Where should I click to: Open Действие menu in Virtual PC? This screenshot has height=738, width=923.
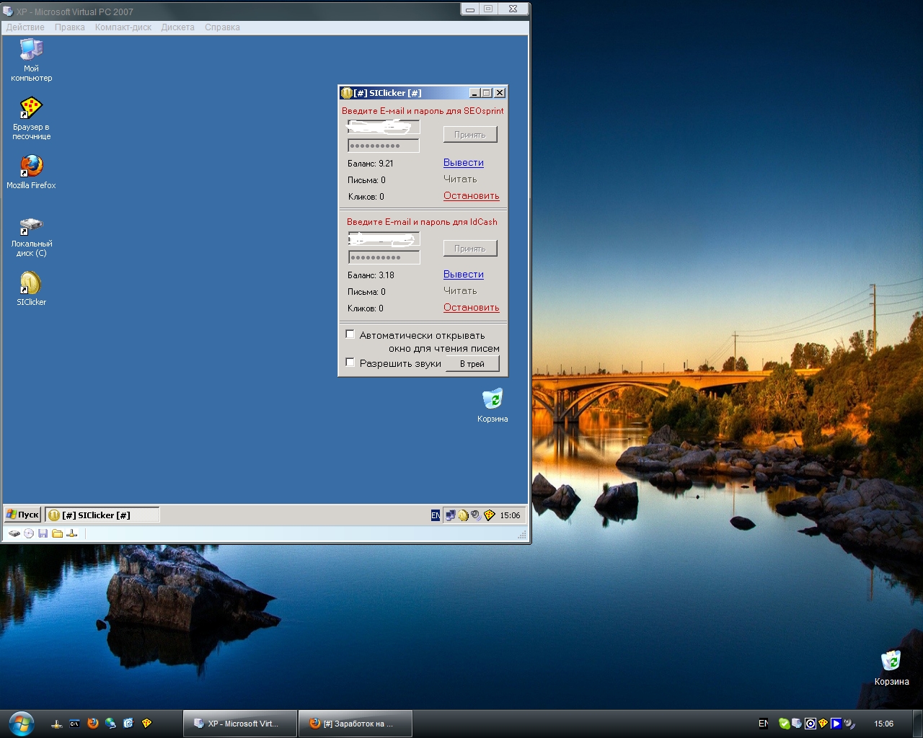tap(25, 27)
